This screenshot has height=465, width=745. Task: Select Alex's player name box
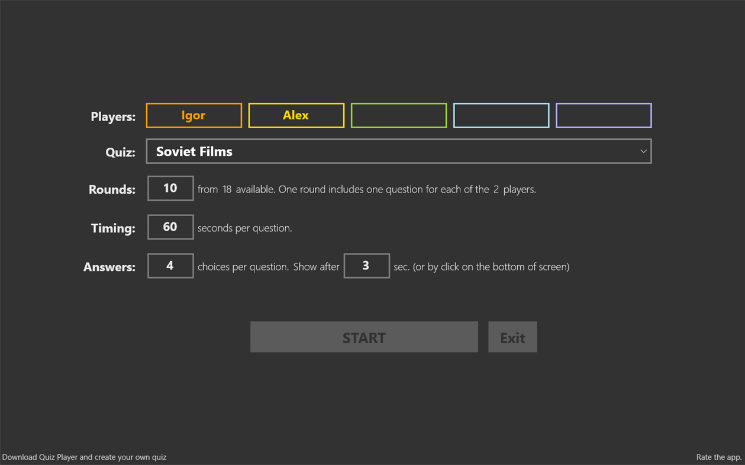296,115
